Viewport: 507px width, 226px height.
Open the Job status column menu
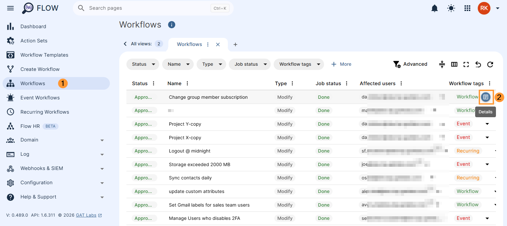click(347, 84)
